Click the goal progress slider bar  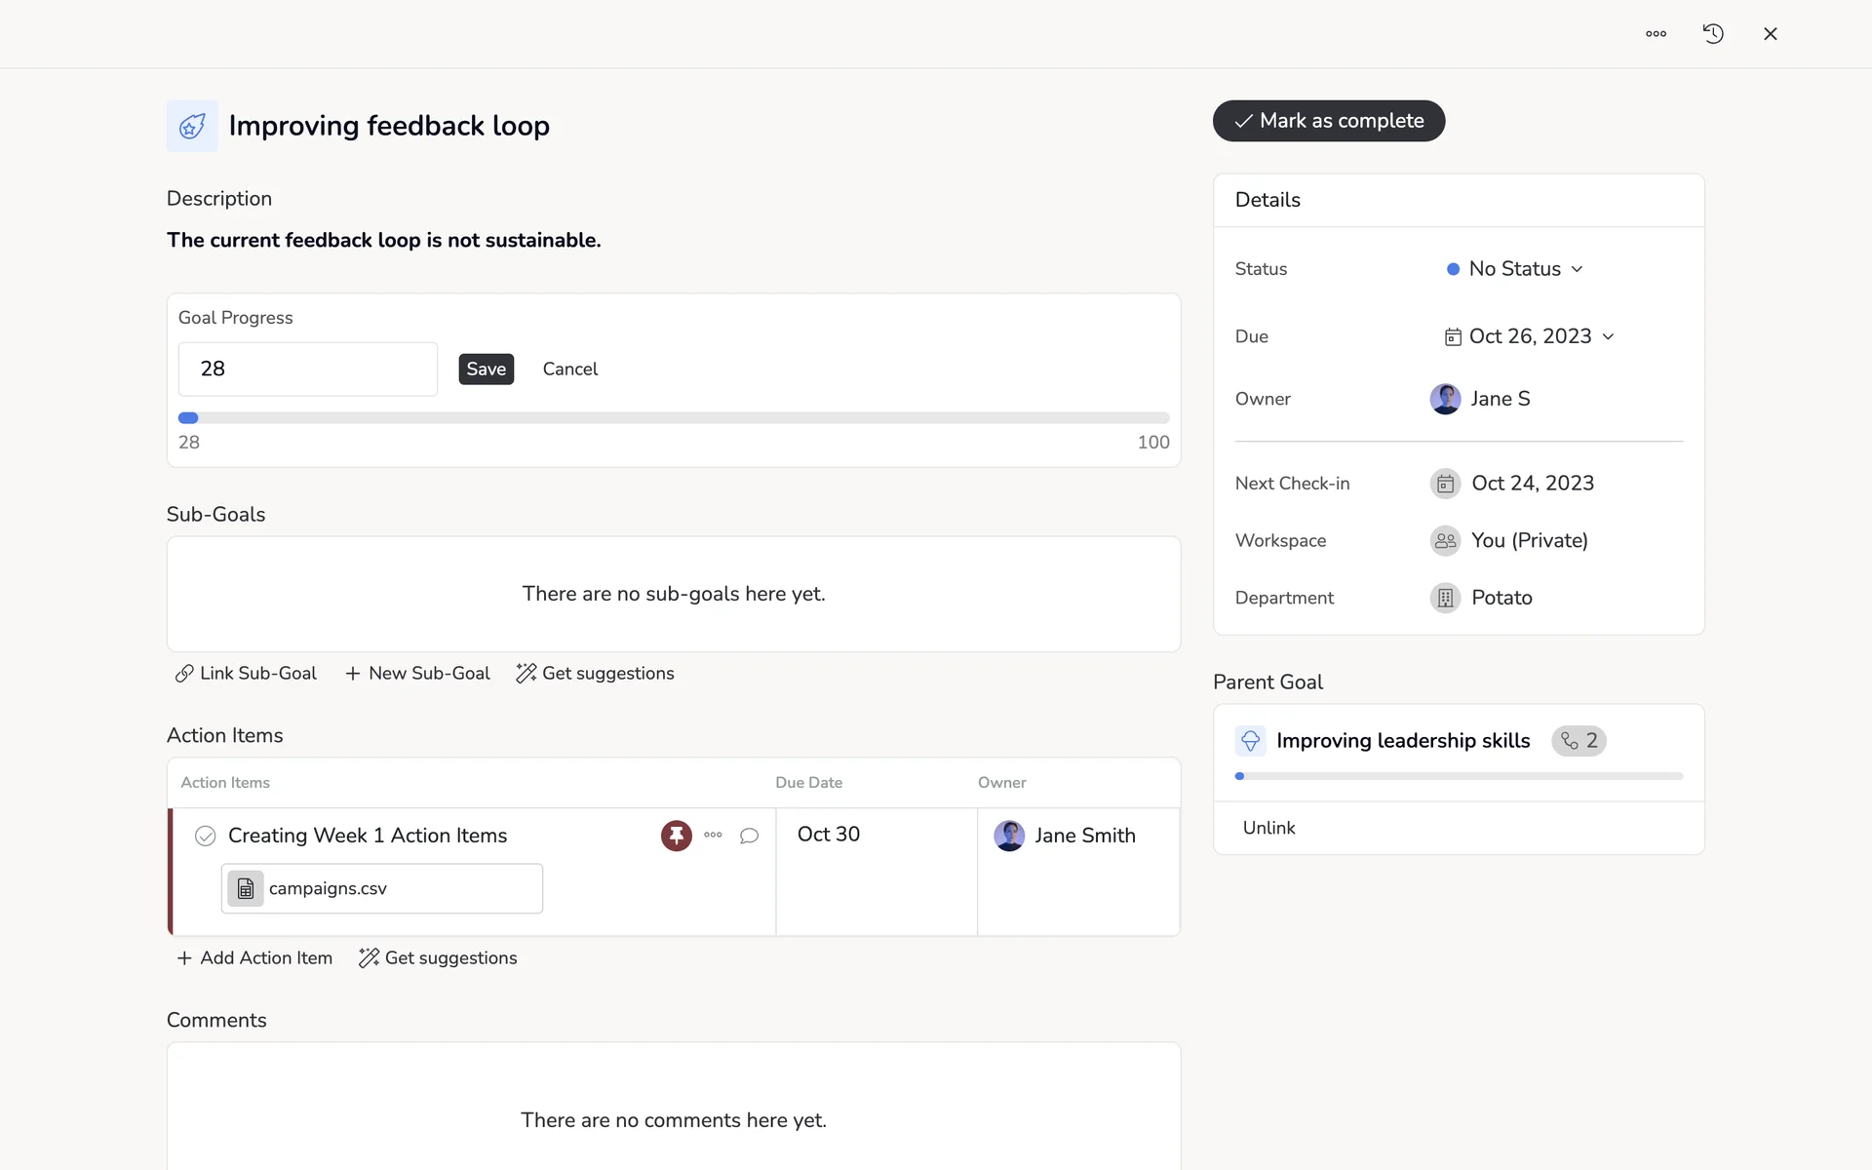(x=673, y=418)
